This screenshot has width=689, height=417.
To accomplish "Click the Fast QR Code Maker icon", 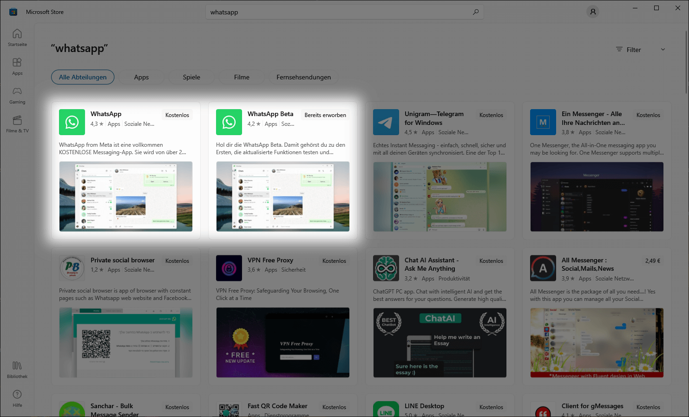I will [x=229, y=409].
